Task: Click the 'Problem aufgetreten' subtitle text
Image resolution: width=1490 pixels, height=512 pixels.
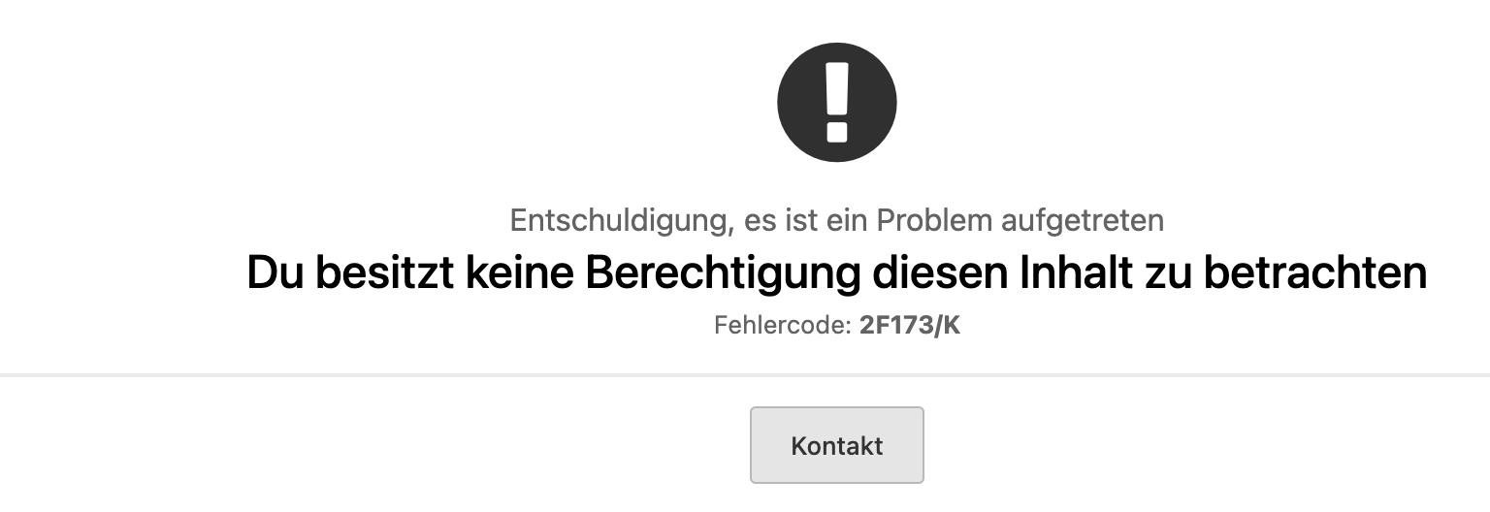Action: (x=1020, y=221)
